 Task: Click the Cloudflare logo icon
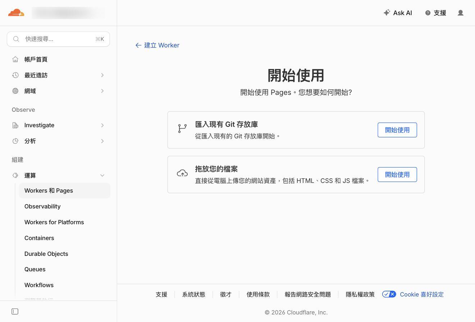pos(16,13)
